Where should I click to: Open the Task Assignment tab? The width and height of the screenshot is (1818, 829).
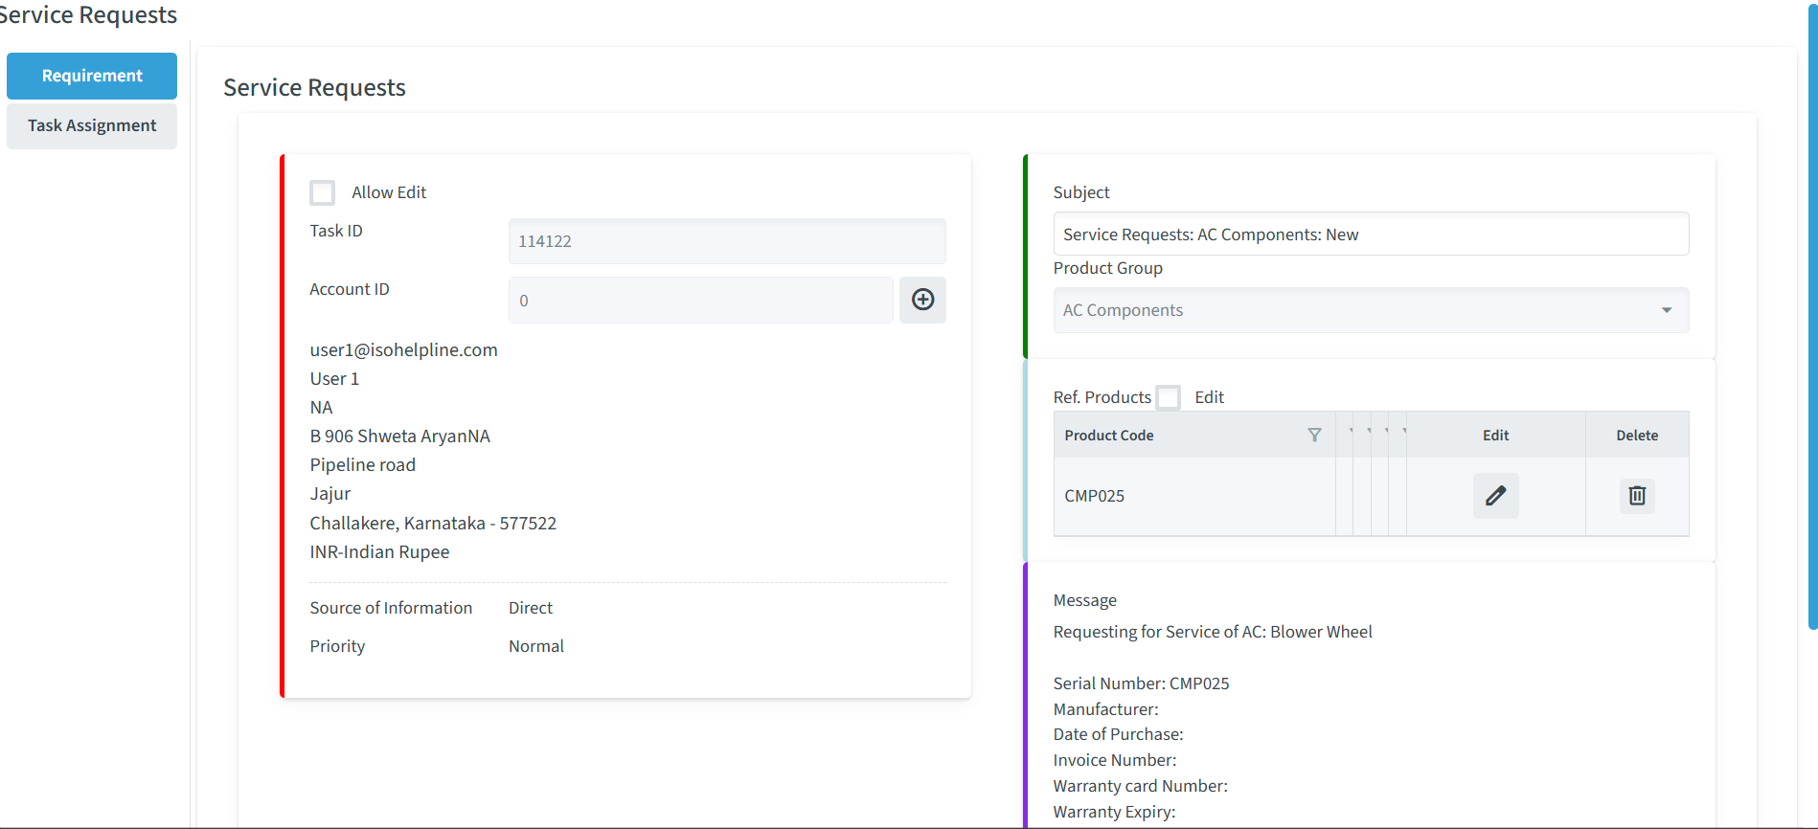click(x=92, y=125)
